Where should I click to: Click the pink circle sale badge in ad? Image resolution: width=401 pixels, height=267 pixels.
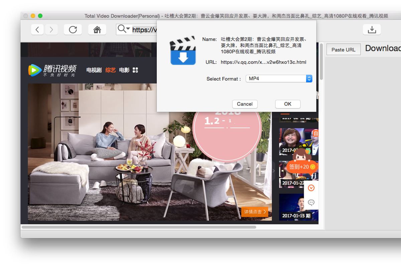click(227, 133)
